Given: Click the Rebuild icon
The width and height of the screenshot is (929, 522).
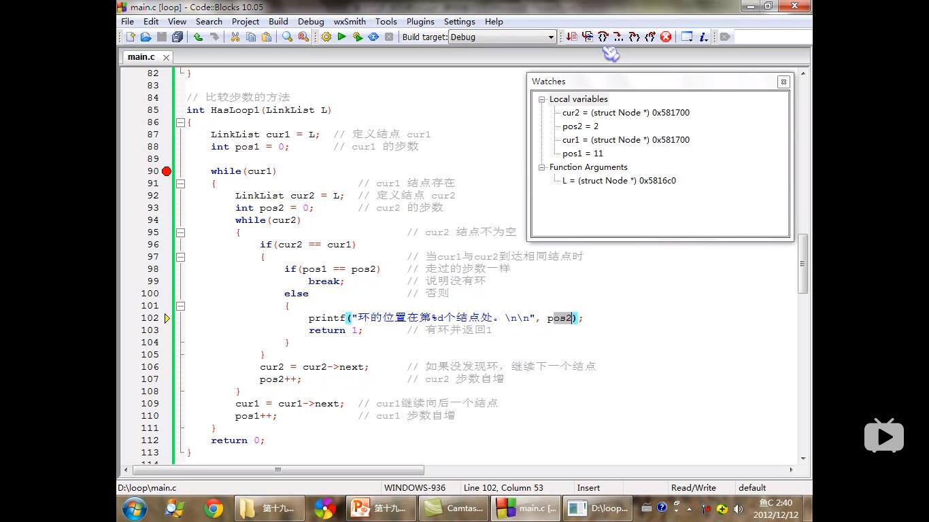Looking at the screenshot, I should 373,37.
